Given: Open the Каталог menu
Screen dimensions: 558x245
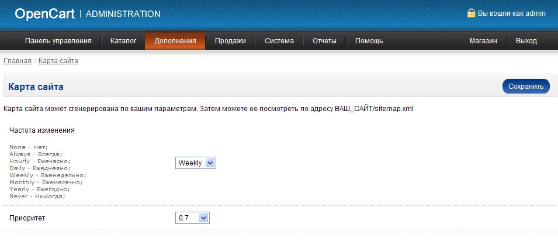Looking at the screenshot, I should tap(123, 41).
